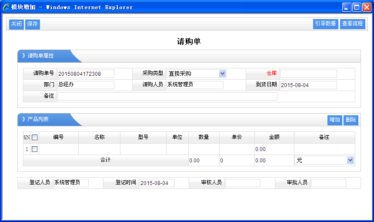Click the 关闭 toolbar button
This screenshot has width=374, height=222.
(17, 24)
